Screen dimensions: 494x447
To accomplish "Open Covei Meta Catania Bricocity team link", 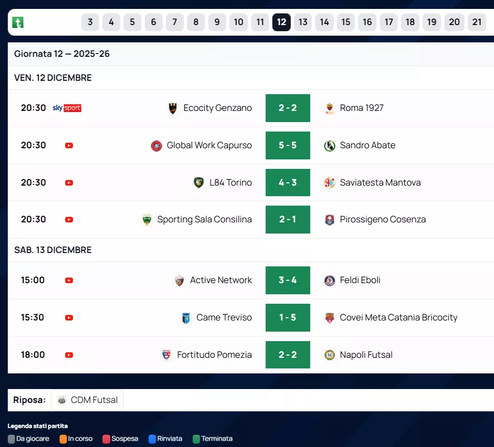I will point(398,318).
